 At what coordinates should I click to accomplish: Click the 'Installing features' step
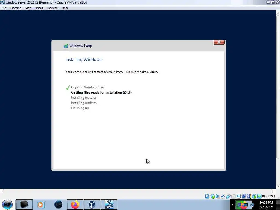point(84,98)
